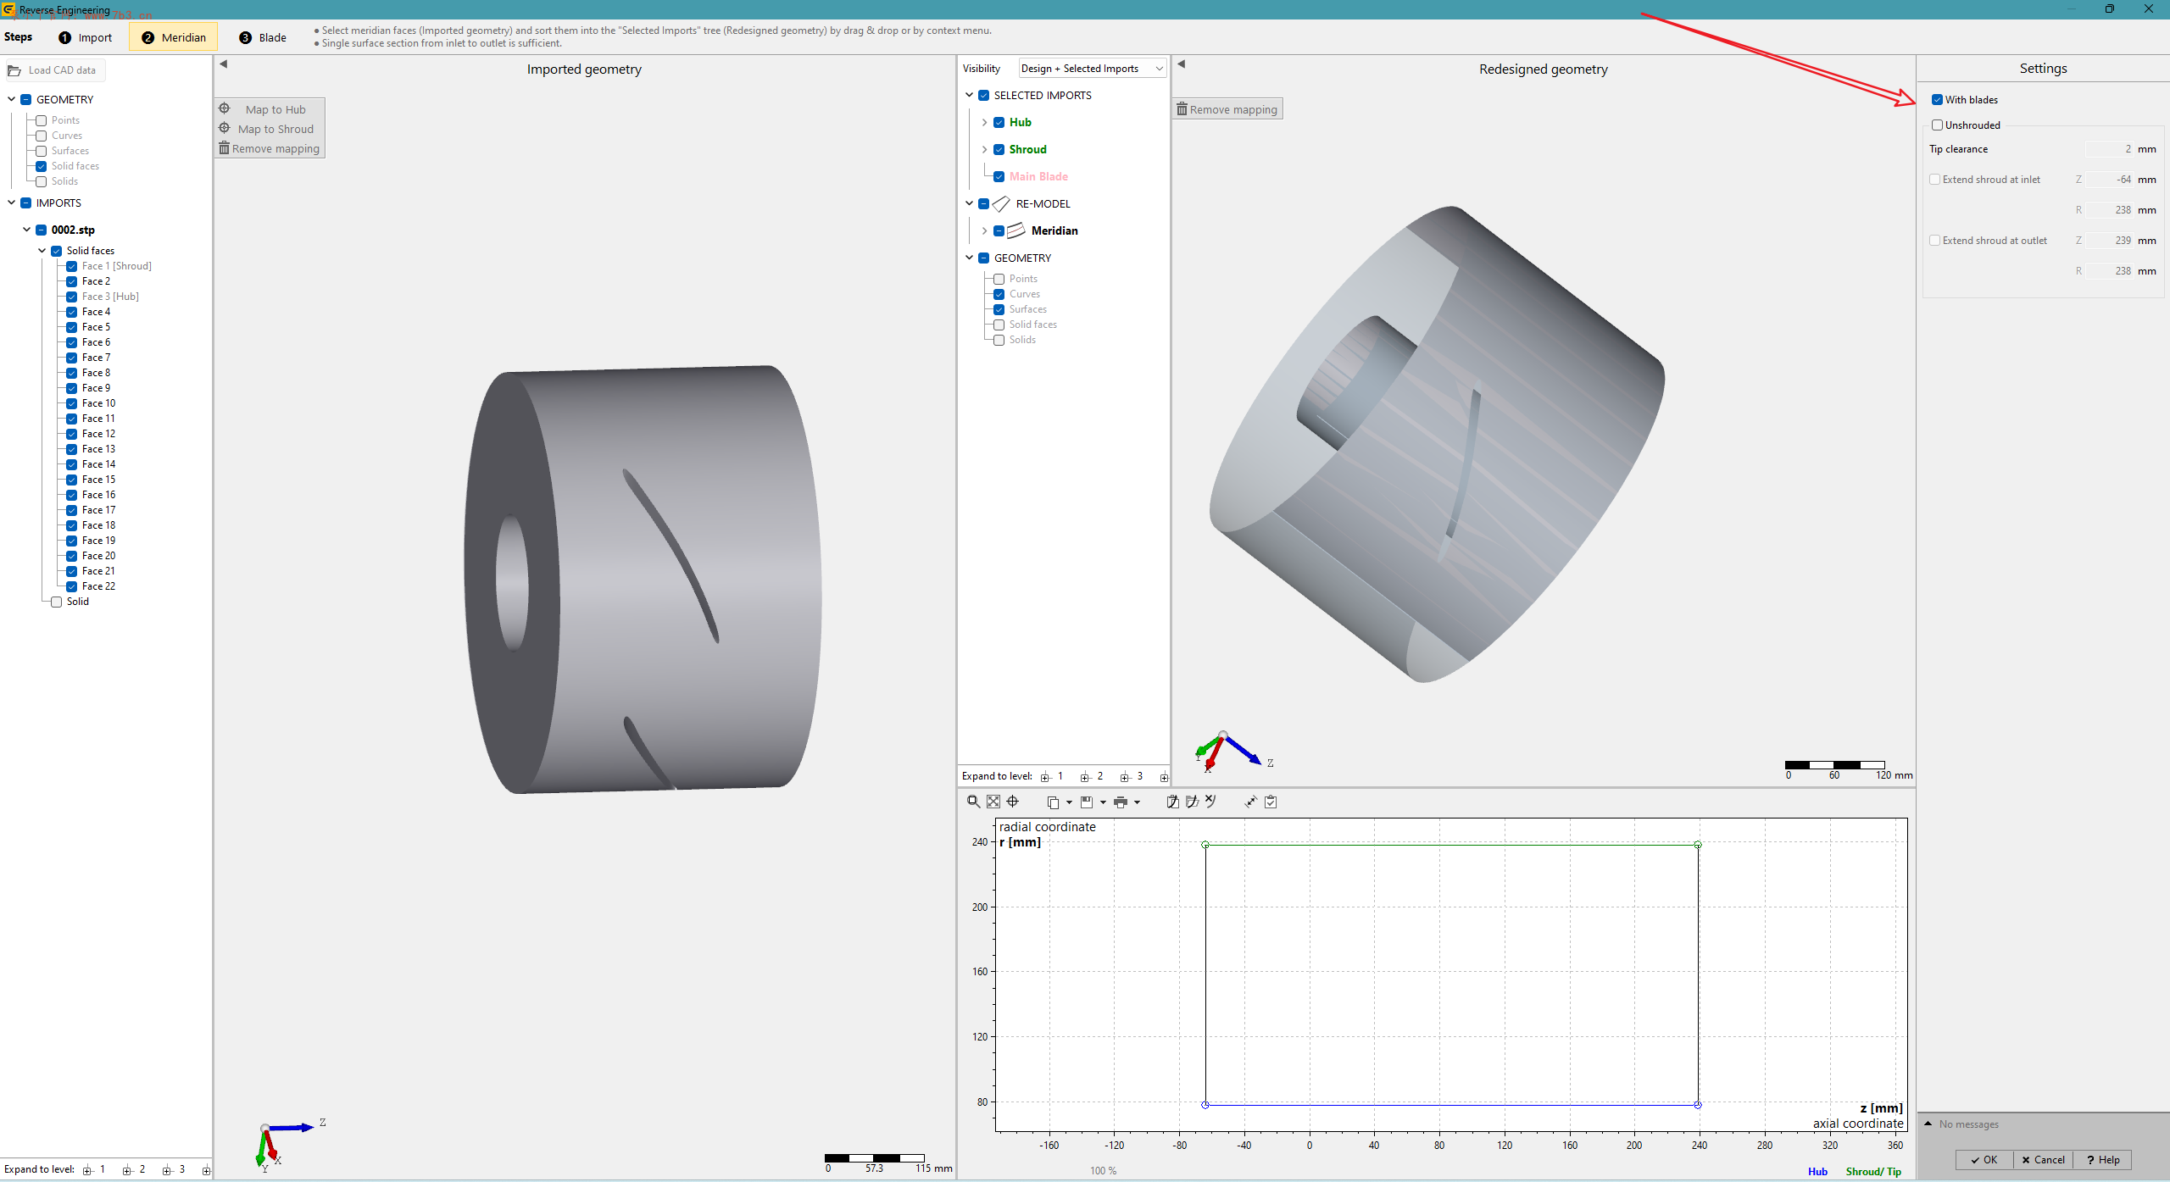This screenshot has height=1182, width=2170.
Task: Click the Load CAD data folder icon
Action: [14, 70]
